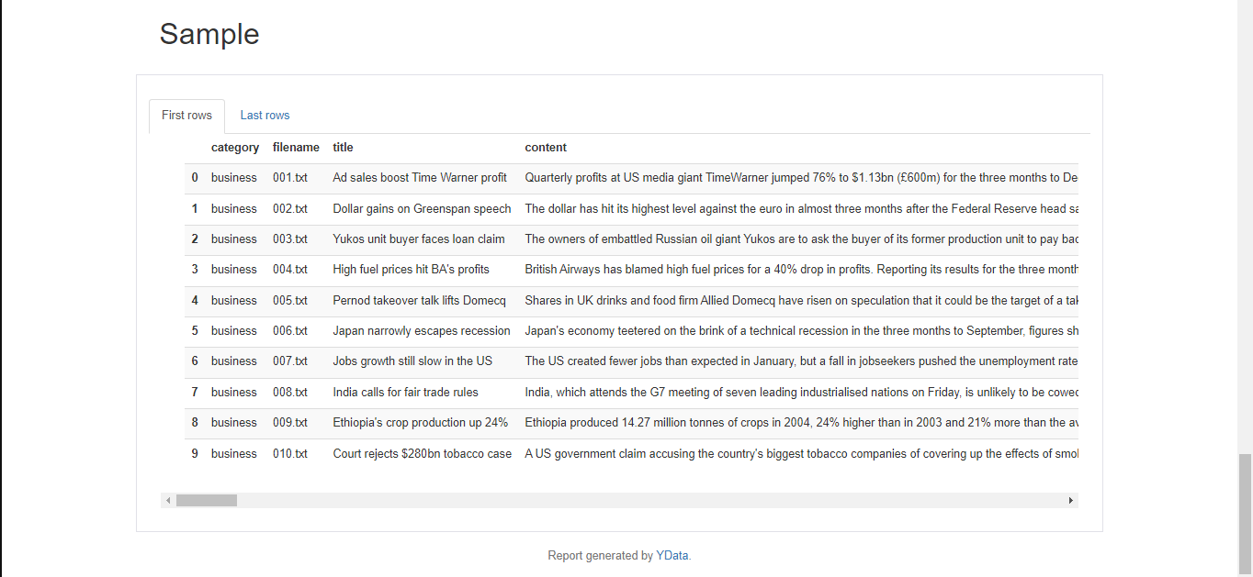Image resolution: width=1253 pixels, height=577 pixels.
Task: Click row index 5 in the table
Action: 195,331
